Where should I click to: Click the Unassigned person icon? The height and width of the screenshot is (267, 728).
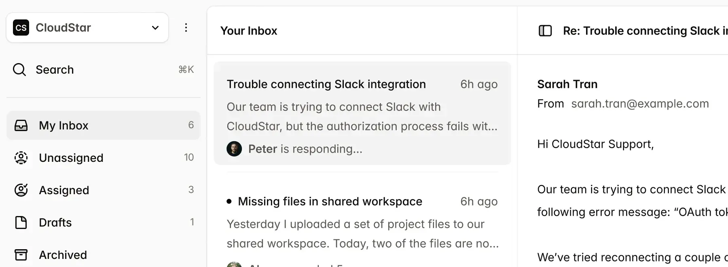pyautogui.click(x=21, y=158)
